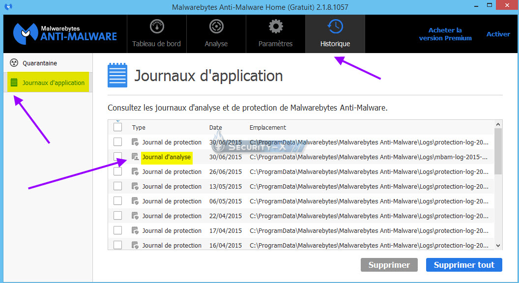
Task: Check the 22/04/2015 protection log checkbox
Action: coord(117,216)
